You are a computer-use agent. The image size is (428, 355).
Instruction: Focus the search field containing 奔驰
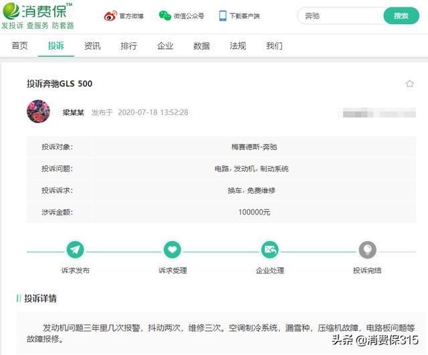[341, 16]
